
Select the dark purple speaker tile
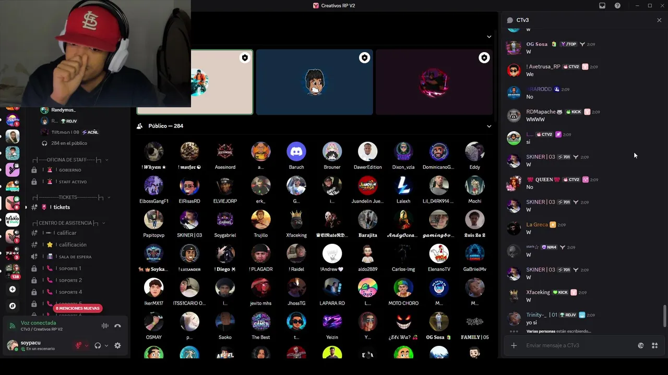(434, 82)
